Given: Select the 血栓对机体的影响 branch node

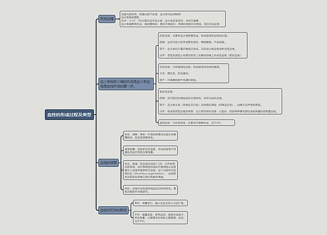Looking at the screenshot, I should click(x=113, y=210).
